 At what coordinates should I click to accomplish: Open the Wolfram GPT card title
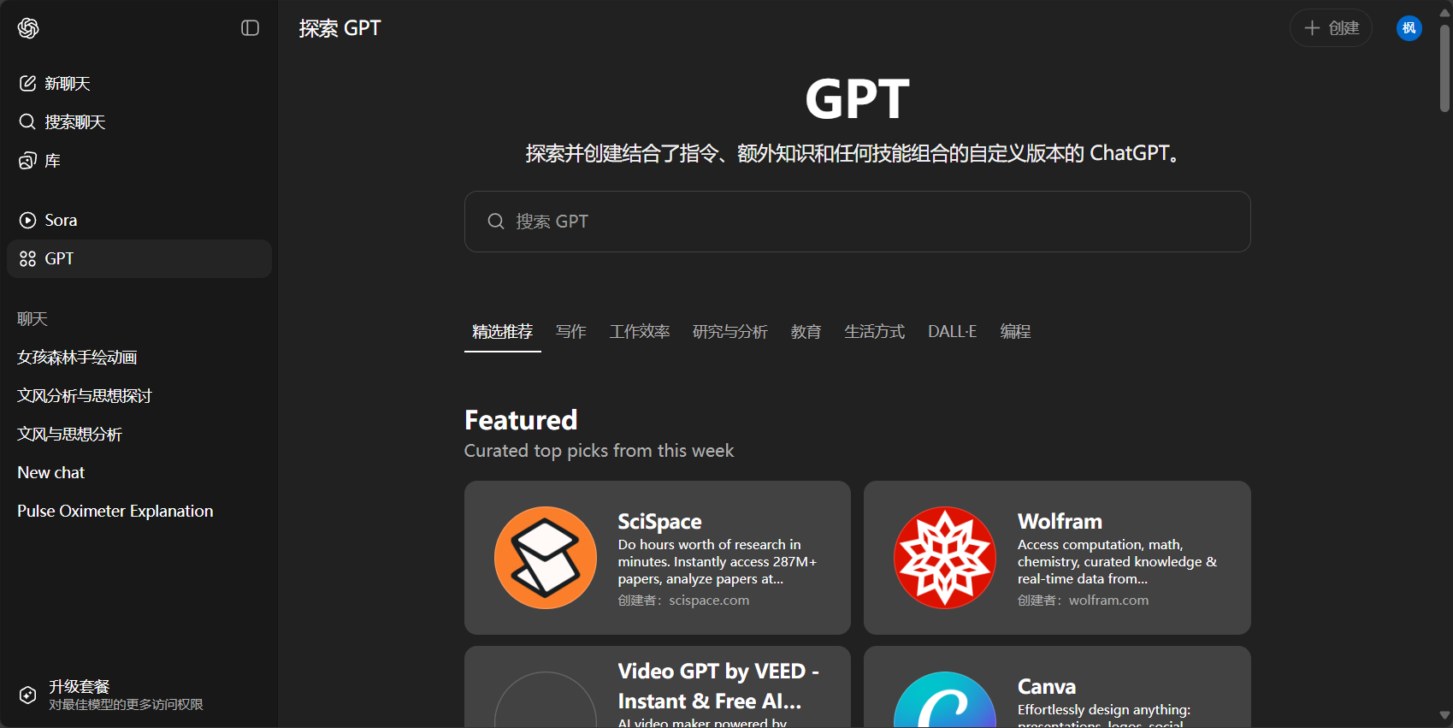(x=1060, y=521)
